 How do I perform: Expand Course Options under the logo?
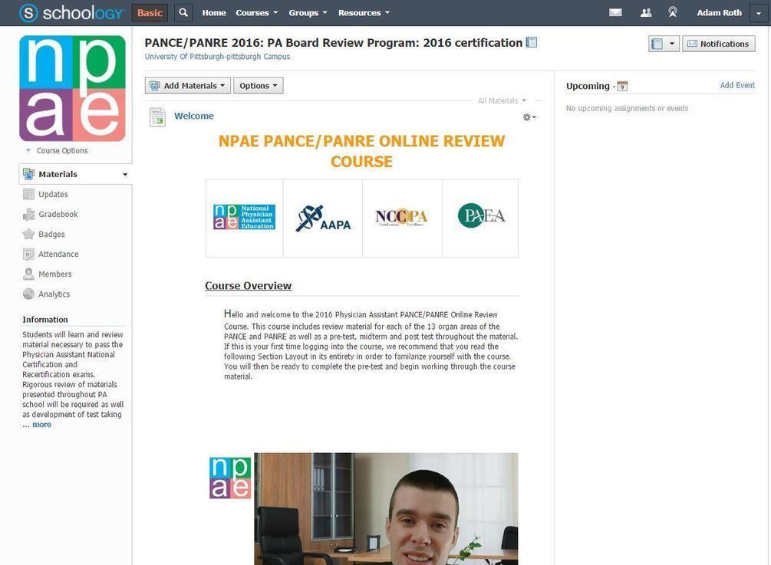[x=57, y=150]
